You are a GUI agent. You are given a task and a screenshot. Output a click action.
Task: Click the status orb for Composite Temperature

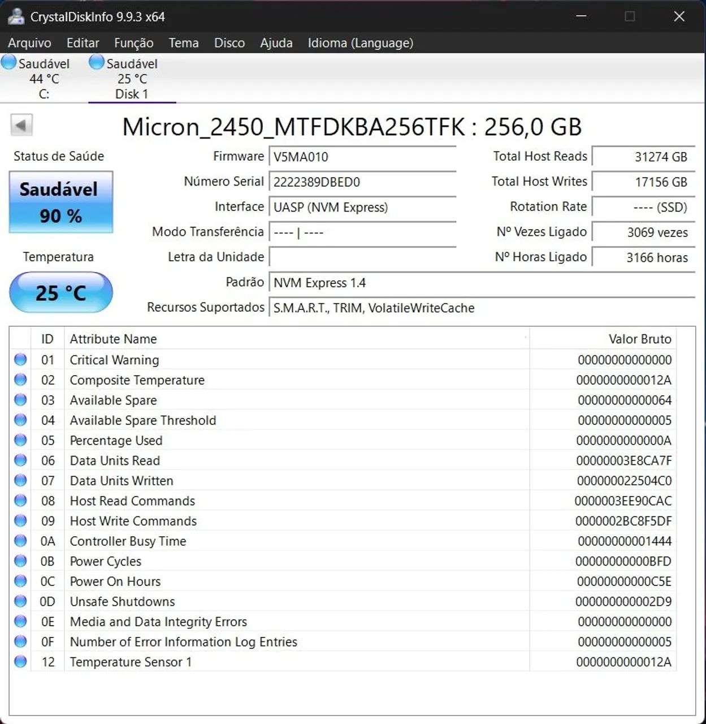coord(20,380)
